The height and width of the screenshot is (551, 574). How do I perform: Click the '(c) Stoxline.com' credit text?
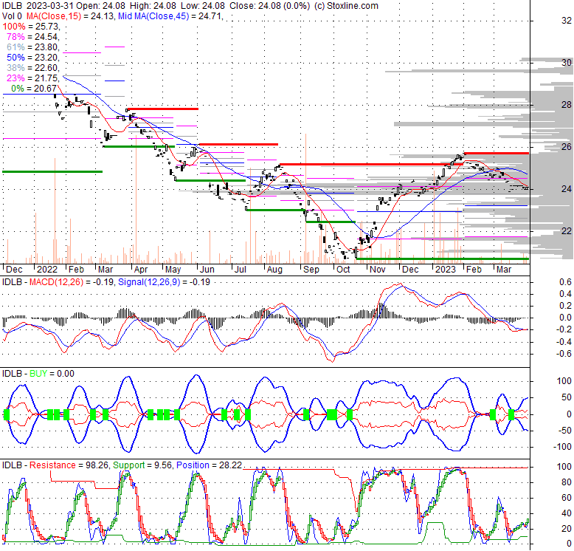pyautogui.click(x=346, y=6)
